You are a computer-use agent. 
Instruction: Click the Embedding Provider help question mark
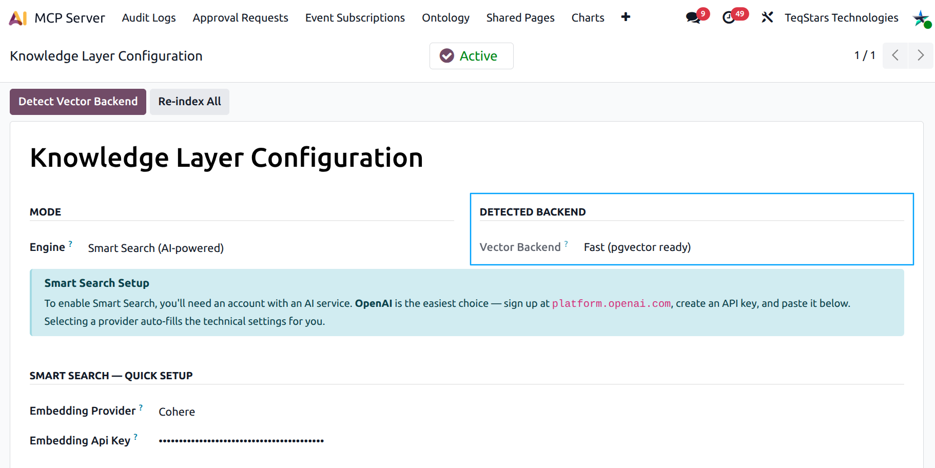pos(141,407)
